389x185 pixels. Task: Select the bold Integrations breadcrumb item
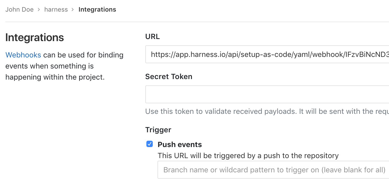pos(97,9)
